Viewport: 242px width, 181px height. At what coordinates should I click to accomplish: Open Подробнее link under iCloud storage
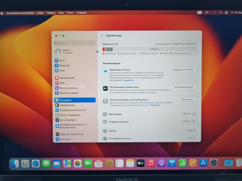tap(129, 80)
